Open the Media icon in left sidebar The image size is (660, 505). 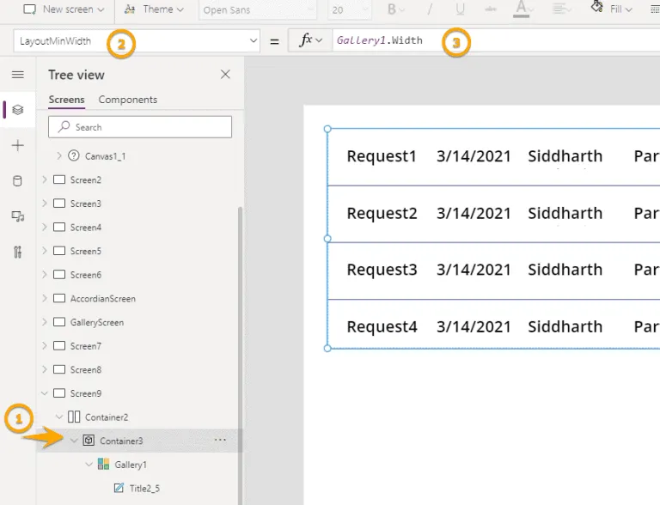[x=17, y=216]
